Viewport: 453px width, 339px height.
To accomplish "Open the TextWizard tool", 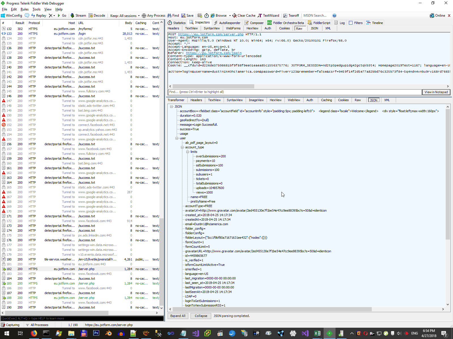I will (x=268, y=16).
